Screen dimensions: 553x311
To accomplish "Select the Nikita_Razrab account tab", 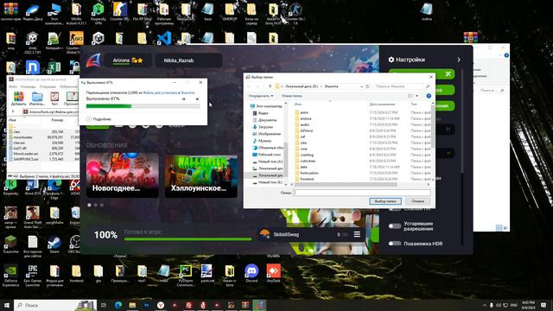I will (188, 60).
